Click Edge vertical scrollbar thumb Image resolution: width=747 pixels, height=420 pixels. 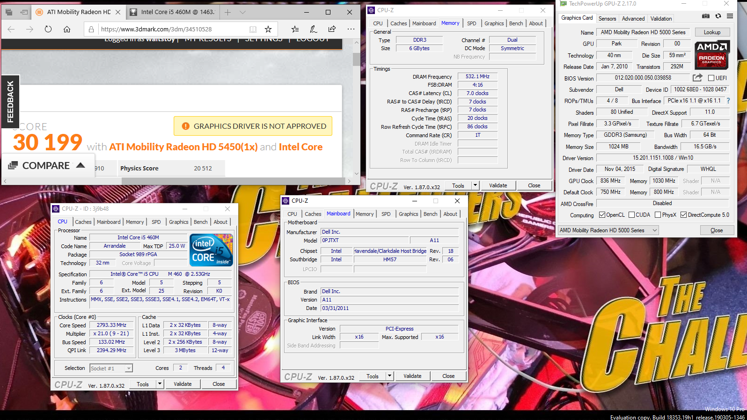356,59
